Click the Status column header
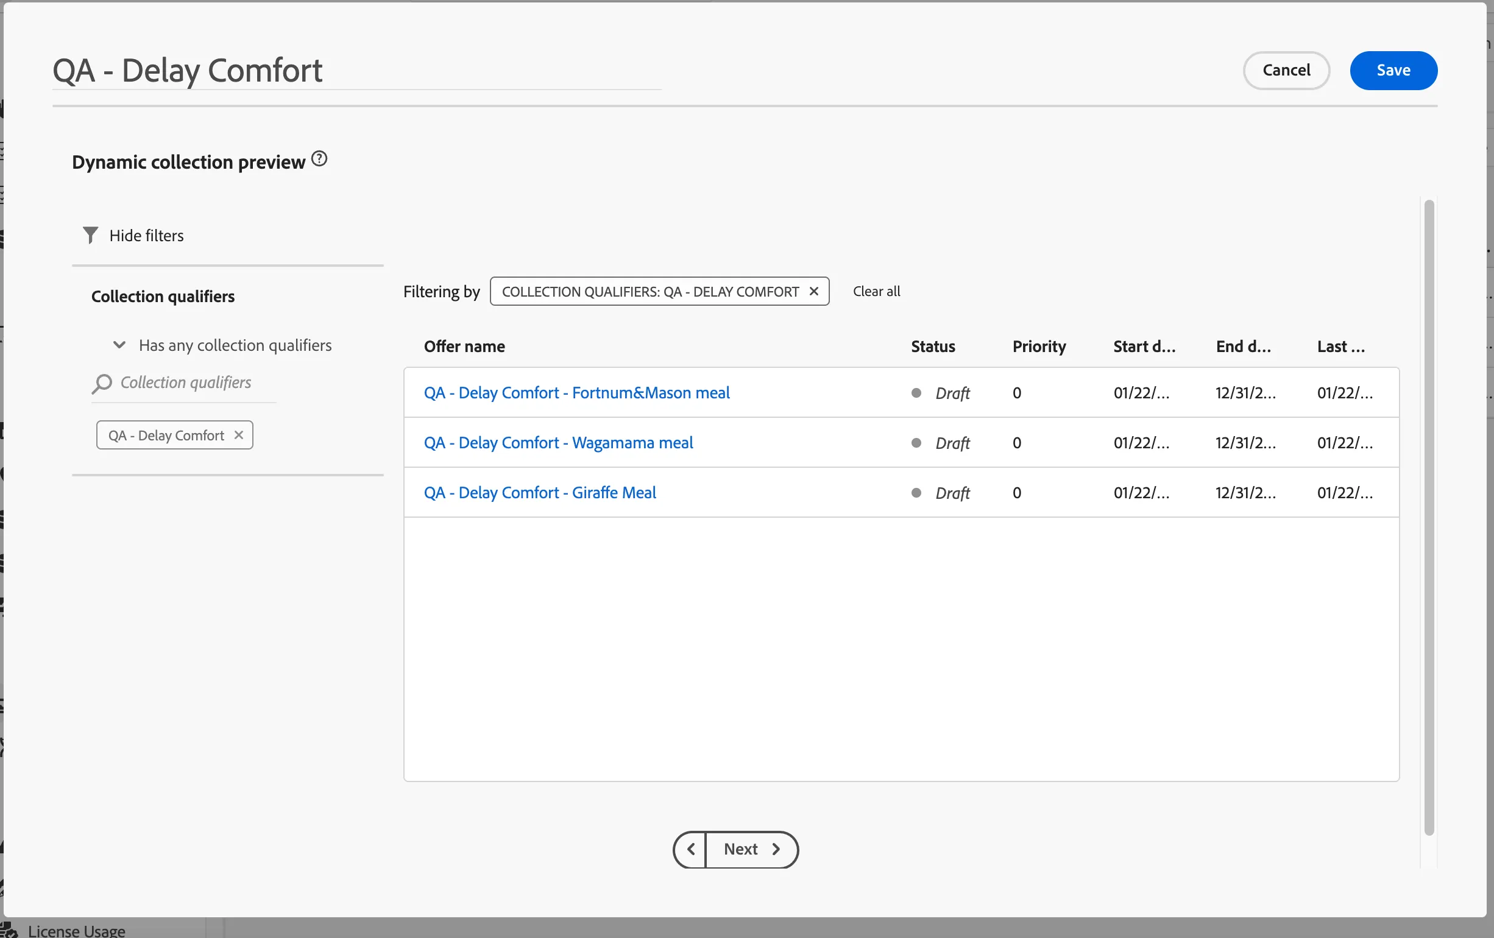The width and height of the screenshot is (1494, 938). coord(932,346)
